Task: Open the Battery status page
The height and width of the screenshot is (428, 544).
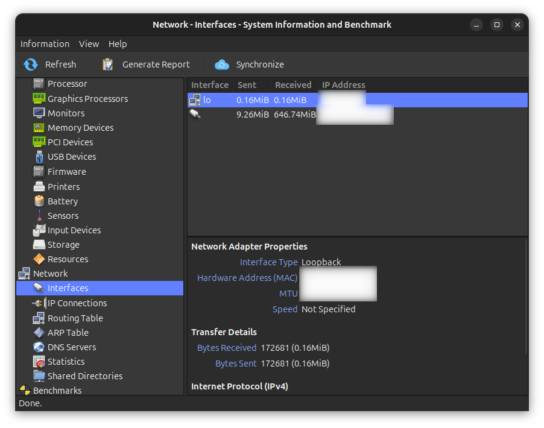Action: [63, 201]
